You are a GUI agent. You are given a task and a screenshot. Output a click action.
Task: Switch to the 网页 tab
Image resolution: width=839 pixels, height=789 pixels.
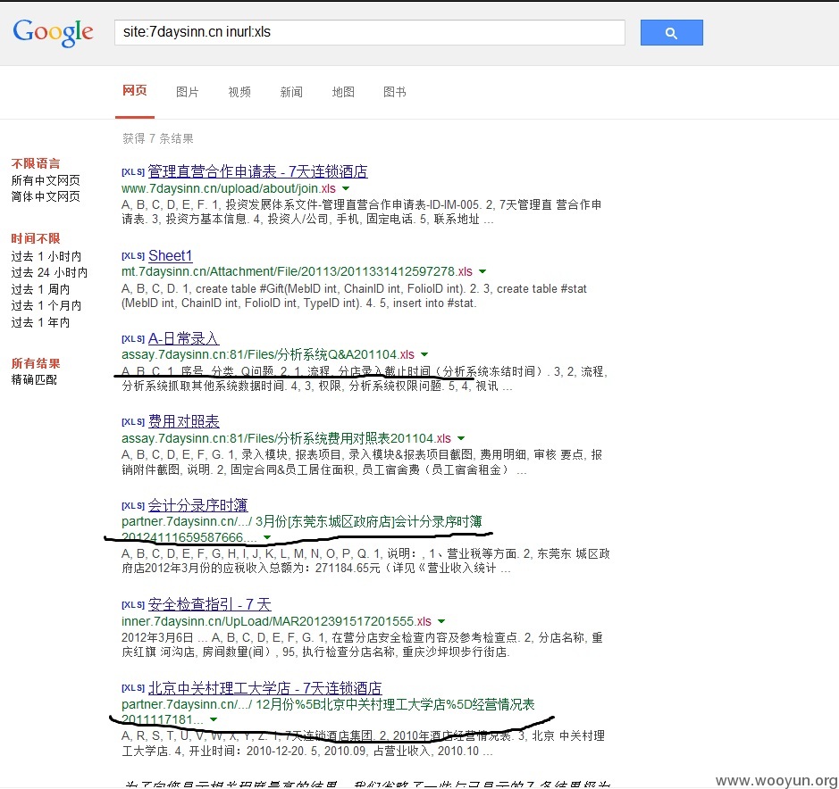[x=134, y=90]
